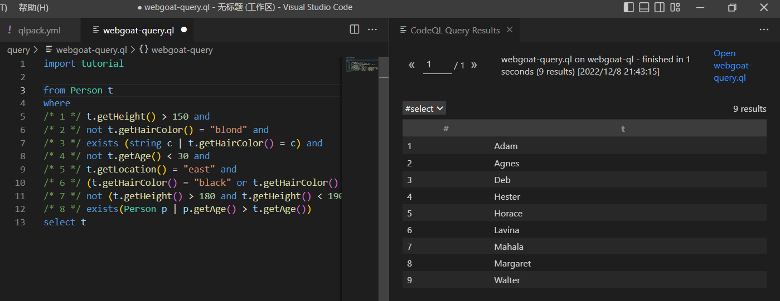
Task: Select the webgoat-query.ql editor tab
Action: (x=138, y=30)
